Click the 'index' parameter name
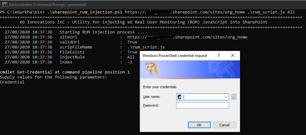The height and width of the screenshot is (135, 306). [x=66, y=62]
